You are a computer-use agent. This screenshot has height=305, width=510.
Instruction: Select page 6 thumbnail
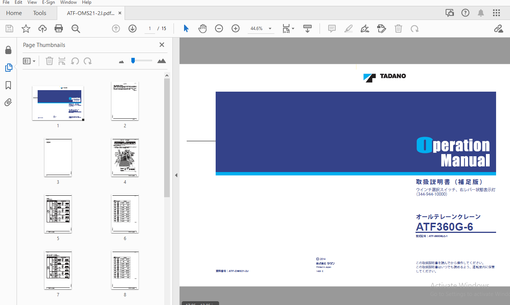[125, 214]
